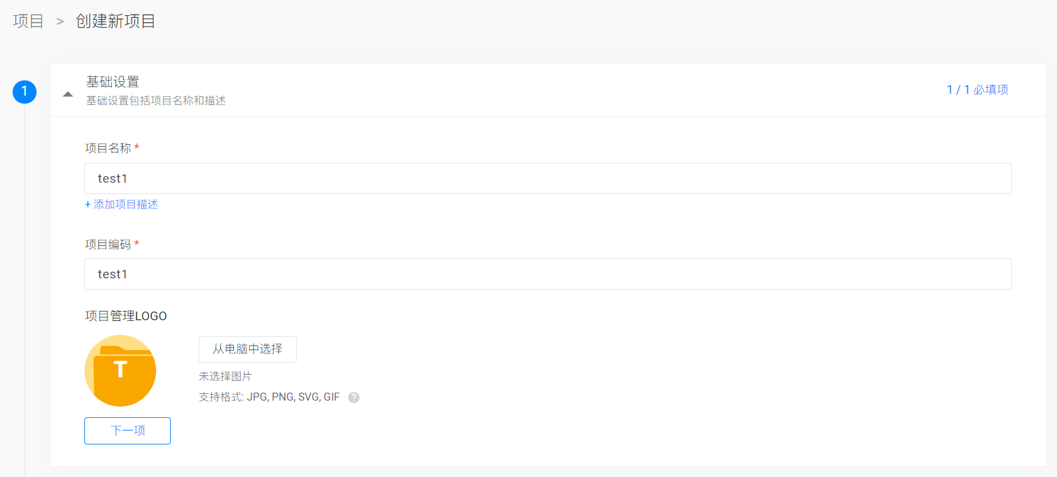Click the step 1 number circle

click(x=25, y=92)
